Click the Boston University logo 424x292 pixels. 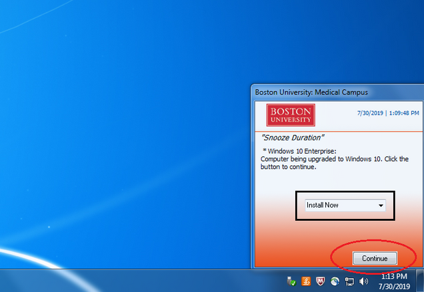(x=291, y=115)
